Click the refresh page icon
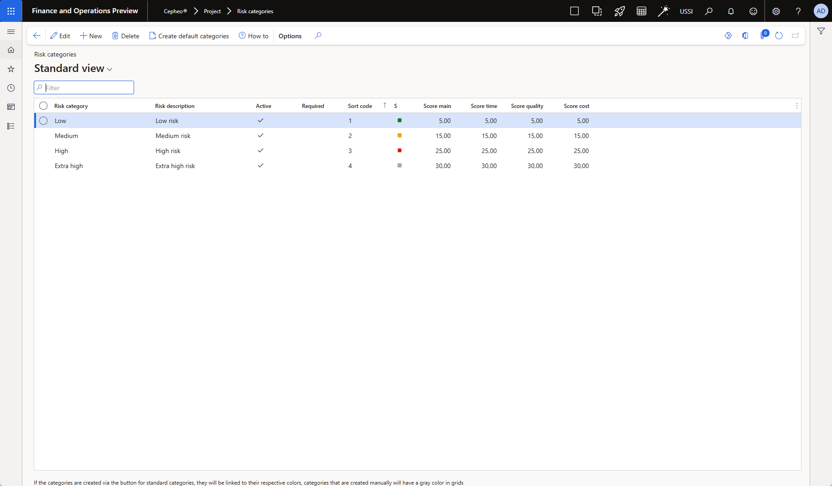 point(779,36)
